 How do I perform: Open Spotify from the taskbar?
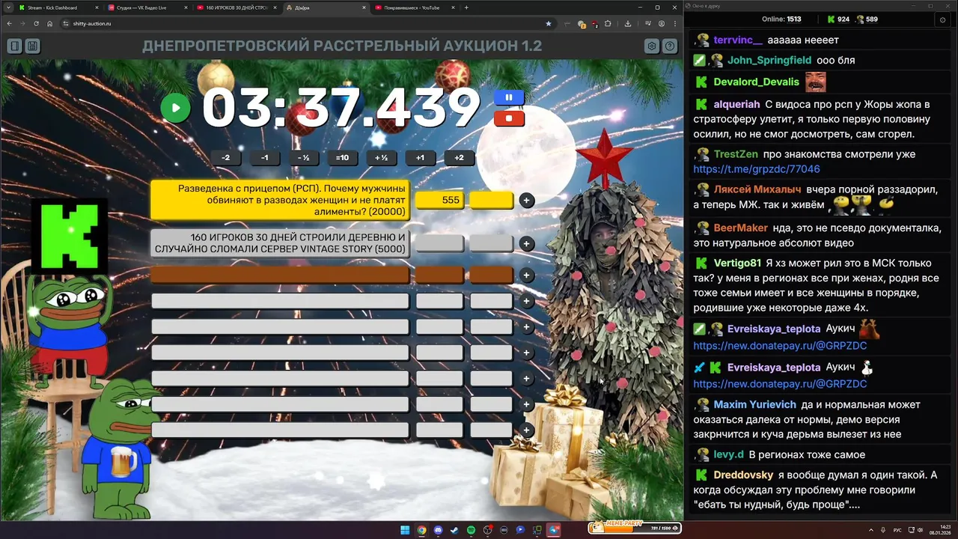click(471, 530)
